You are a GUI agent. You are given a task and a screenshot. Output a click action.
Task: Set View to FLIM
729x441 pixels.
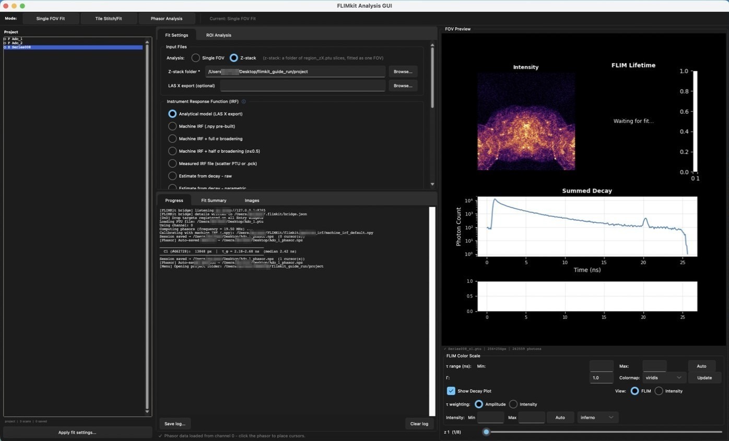point(634,391)
